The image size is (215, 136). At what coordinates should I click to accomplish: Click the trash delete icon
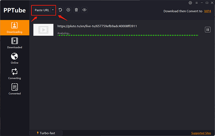[76, 10]
